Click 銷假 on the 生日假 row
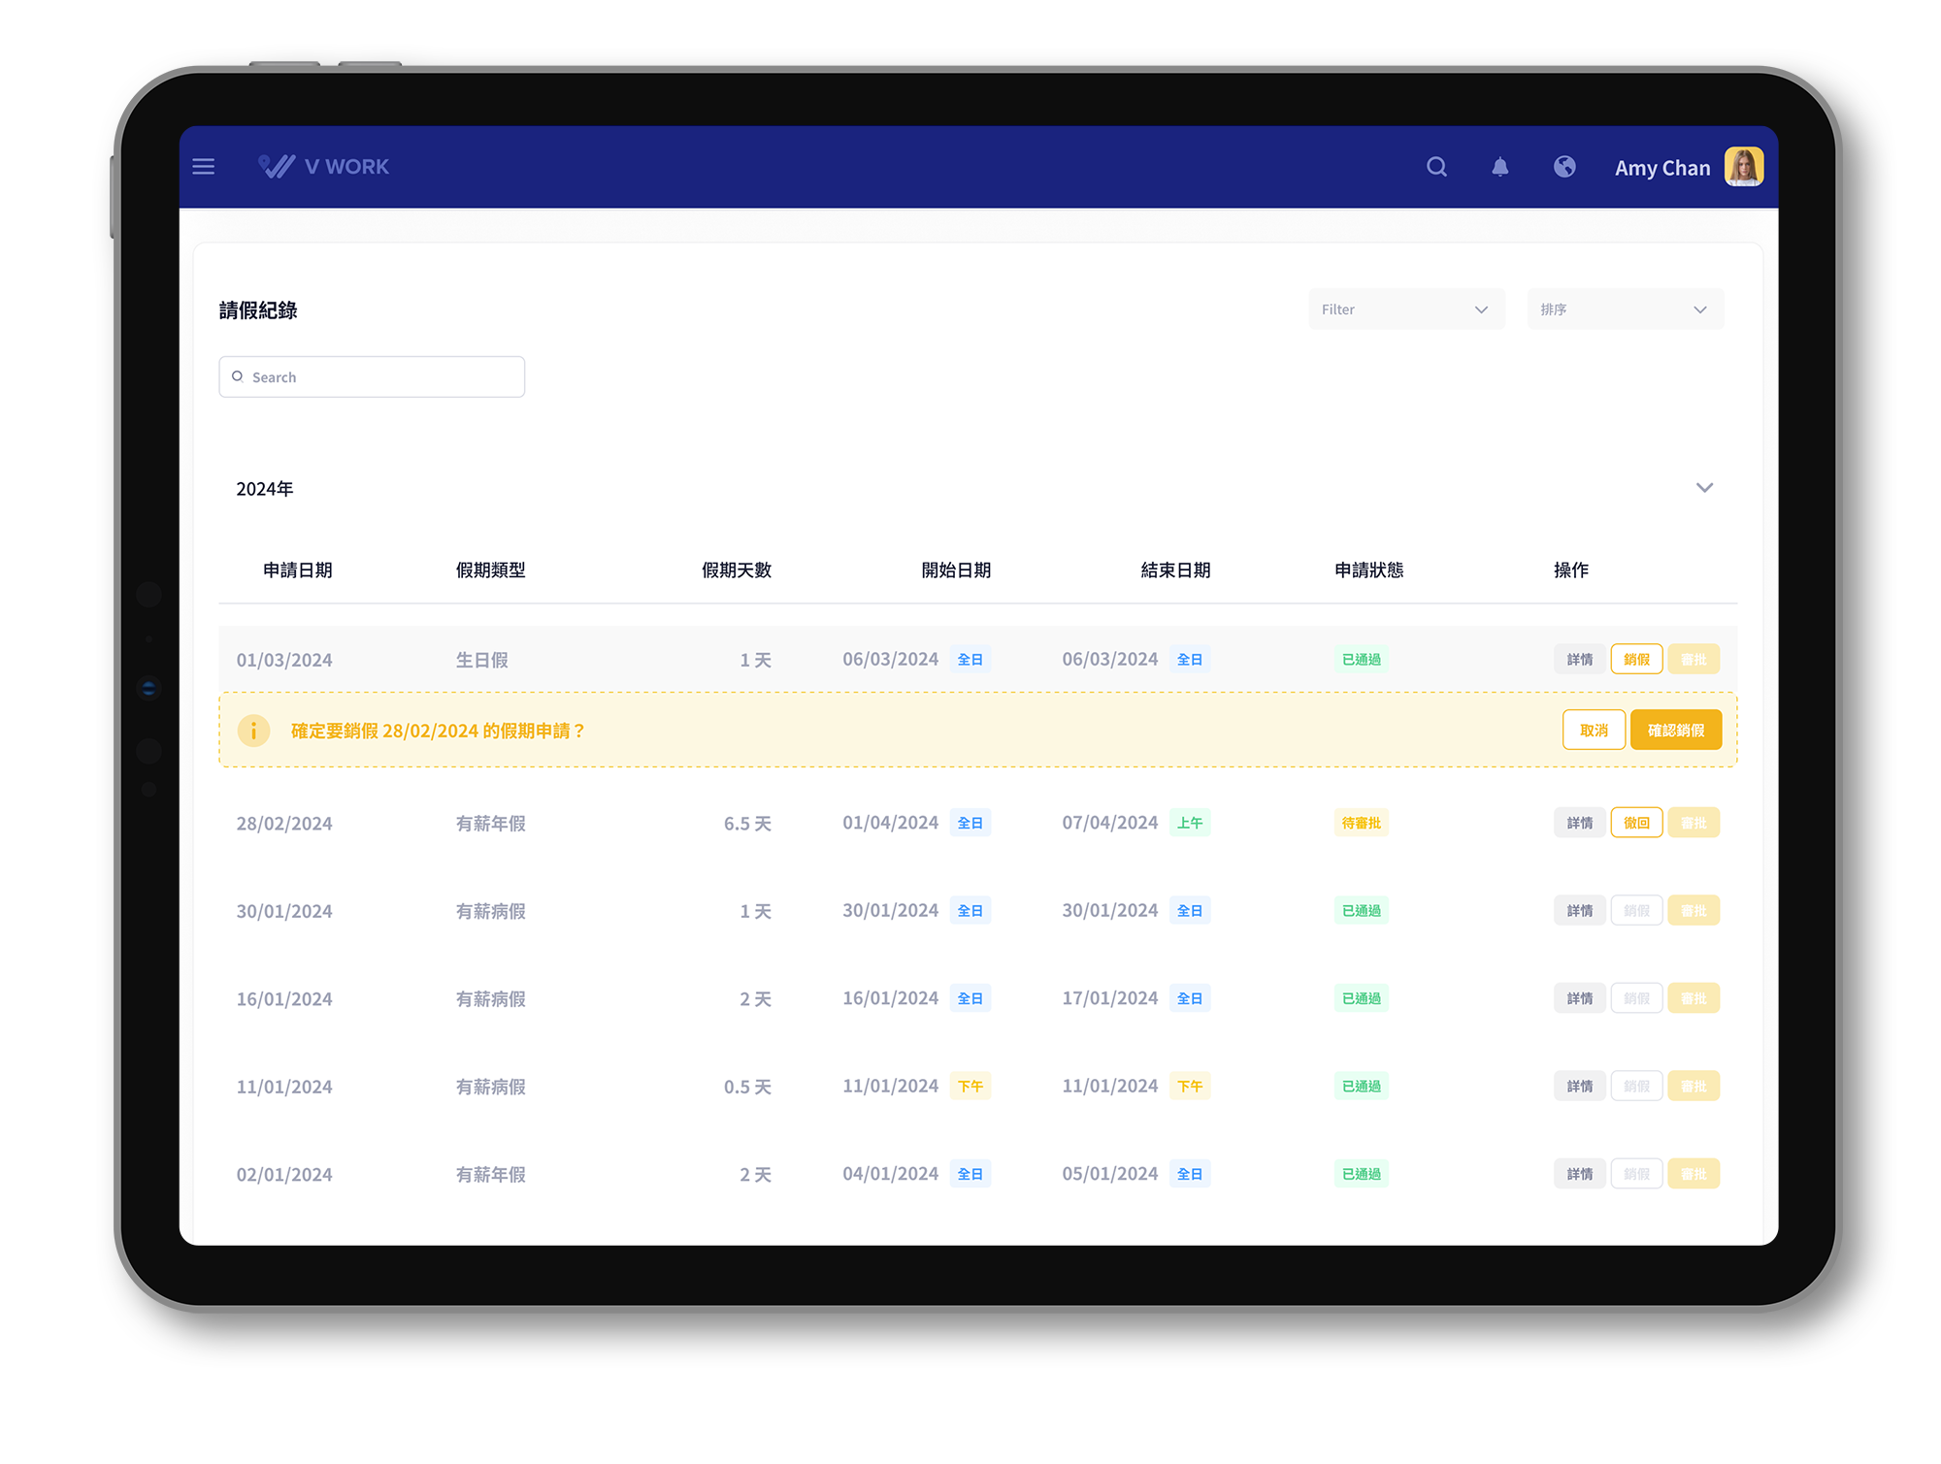 pos(1636,660)
